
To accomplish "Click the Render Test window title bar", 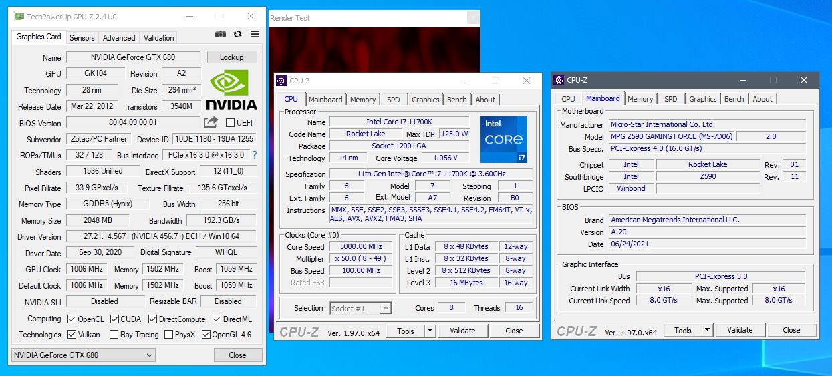I will coord(374,18).
